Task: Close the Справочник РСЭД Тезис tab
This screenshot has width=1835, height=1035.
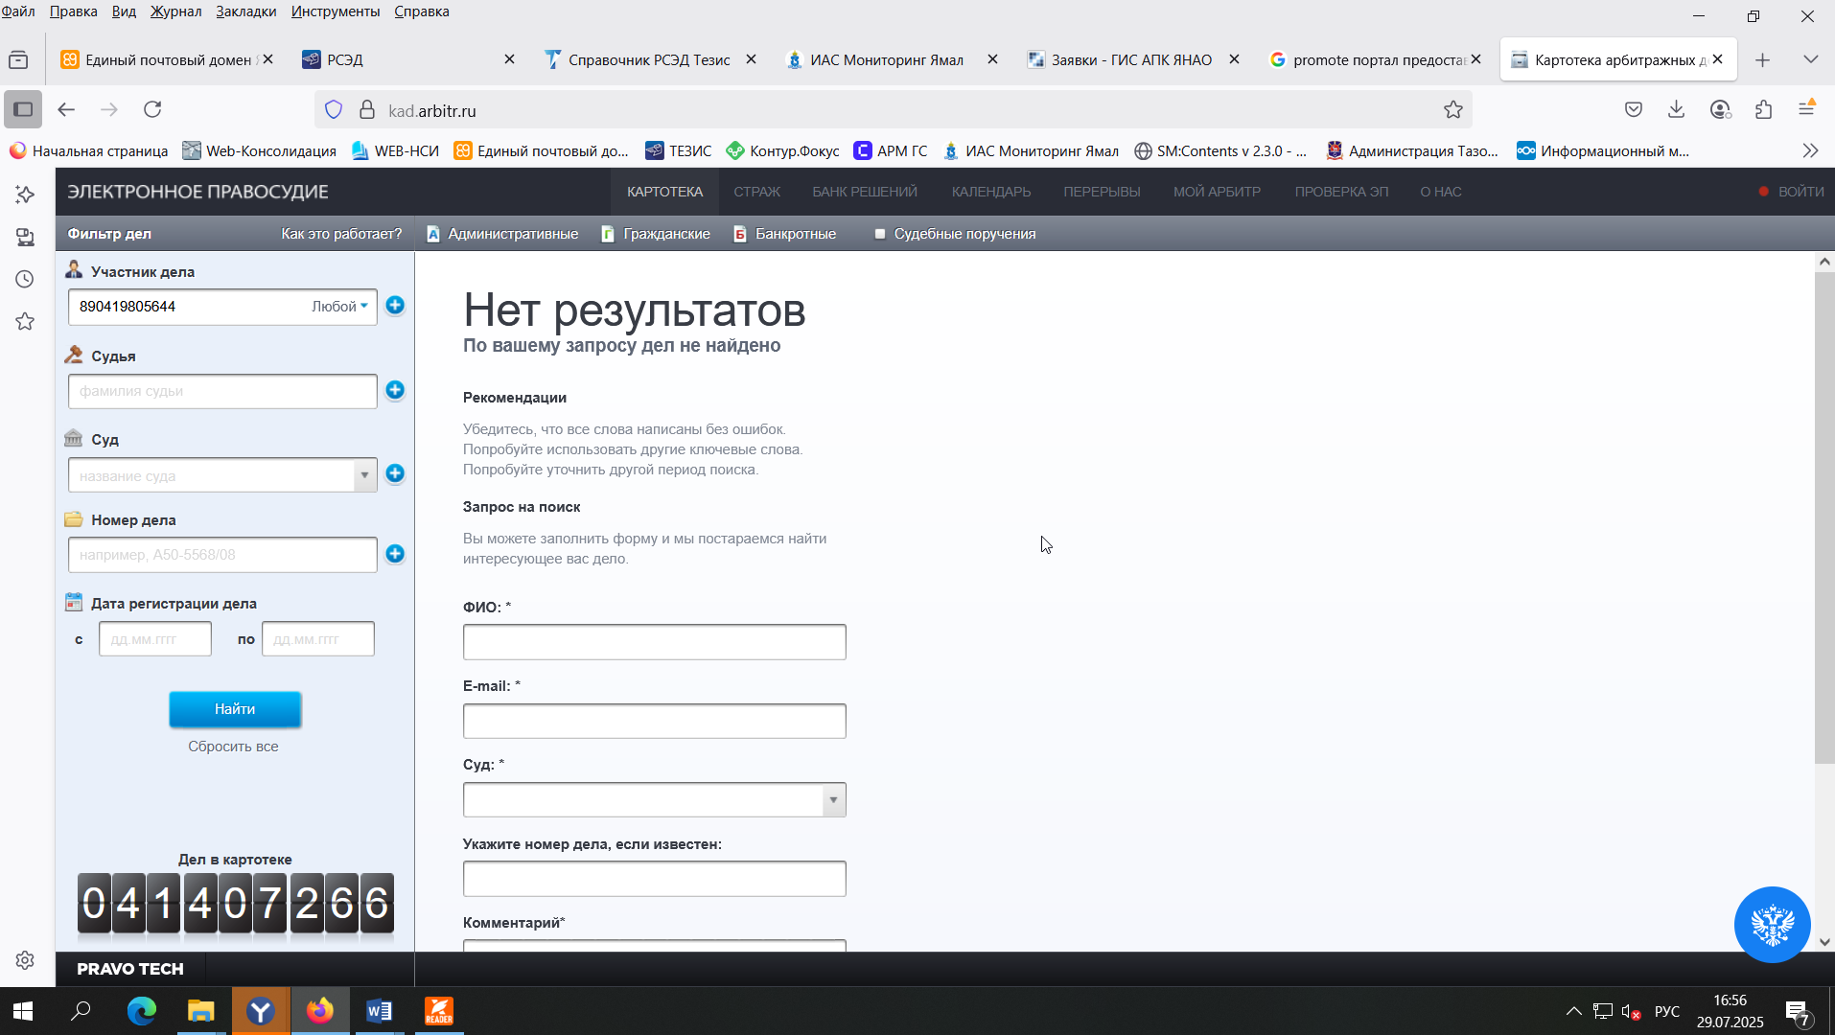Action: click(x=752, y=59)
